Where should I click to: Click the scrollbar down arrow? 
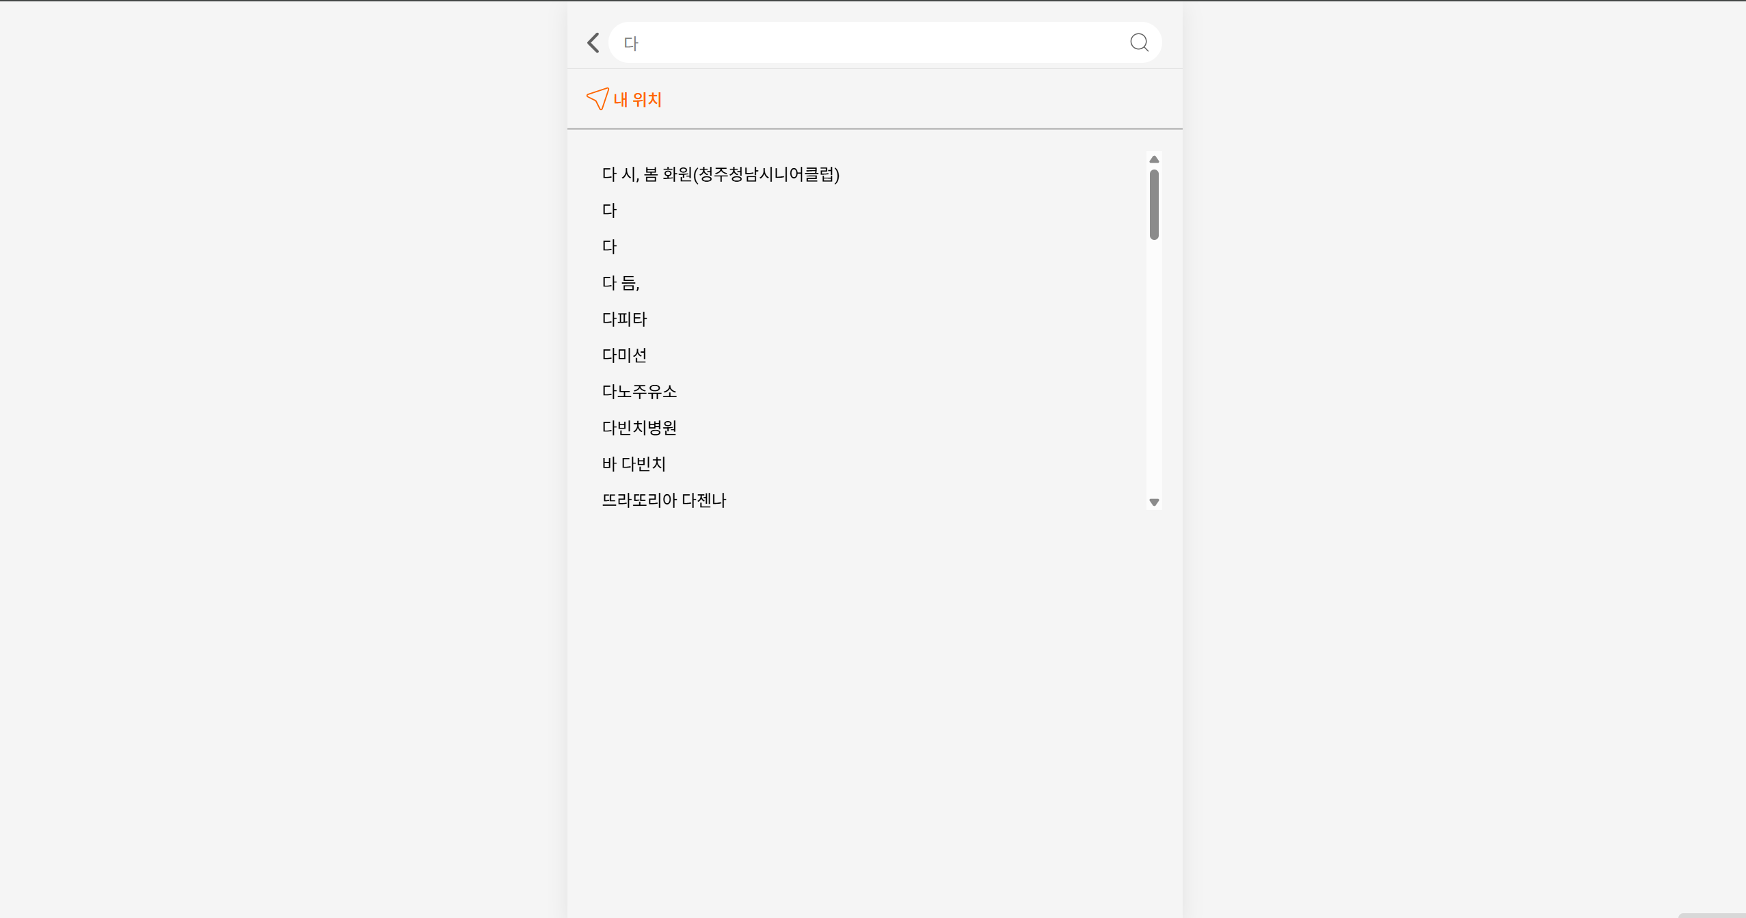pos(1154,502)
